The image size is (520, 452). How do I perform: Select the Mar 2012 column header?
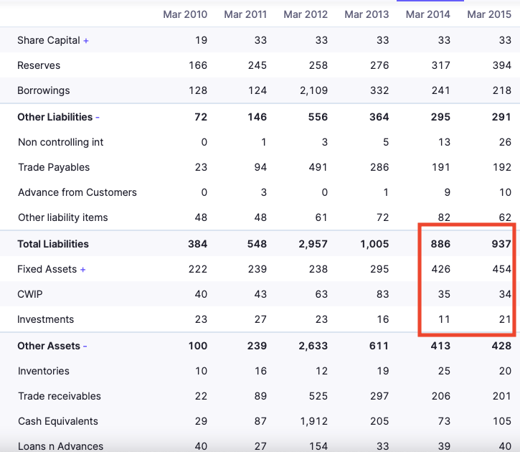(x=306, y=14)
